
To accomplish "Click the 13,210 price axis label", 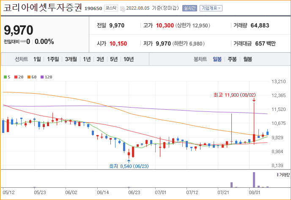I will tap(279, 81).
